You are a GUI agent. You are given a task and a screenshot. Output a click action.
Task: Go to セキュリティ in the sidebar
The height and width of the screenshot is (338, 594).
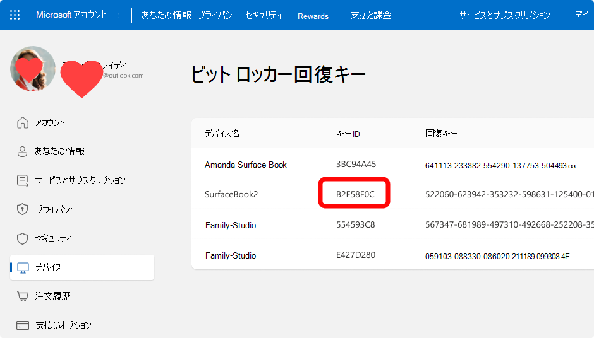(x=54, y=238)
